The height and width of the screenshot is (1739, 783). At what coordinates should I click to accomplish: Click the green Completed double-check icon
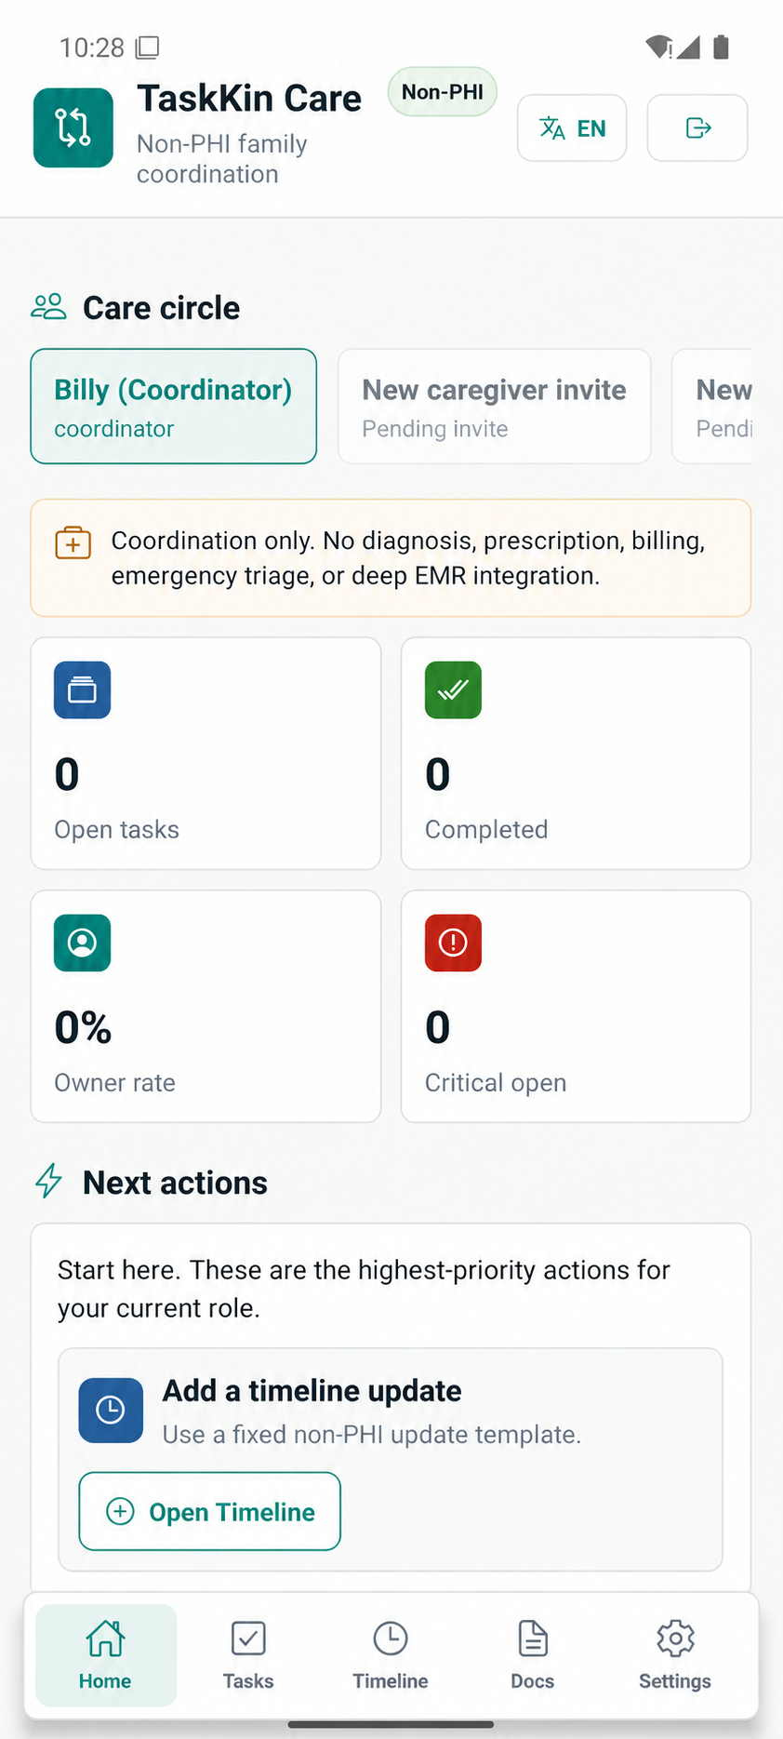point(454,689)
